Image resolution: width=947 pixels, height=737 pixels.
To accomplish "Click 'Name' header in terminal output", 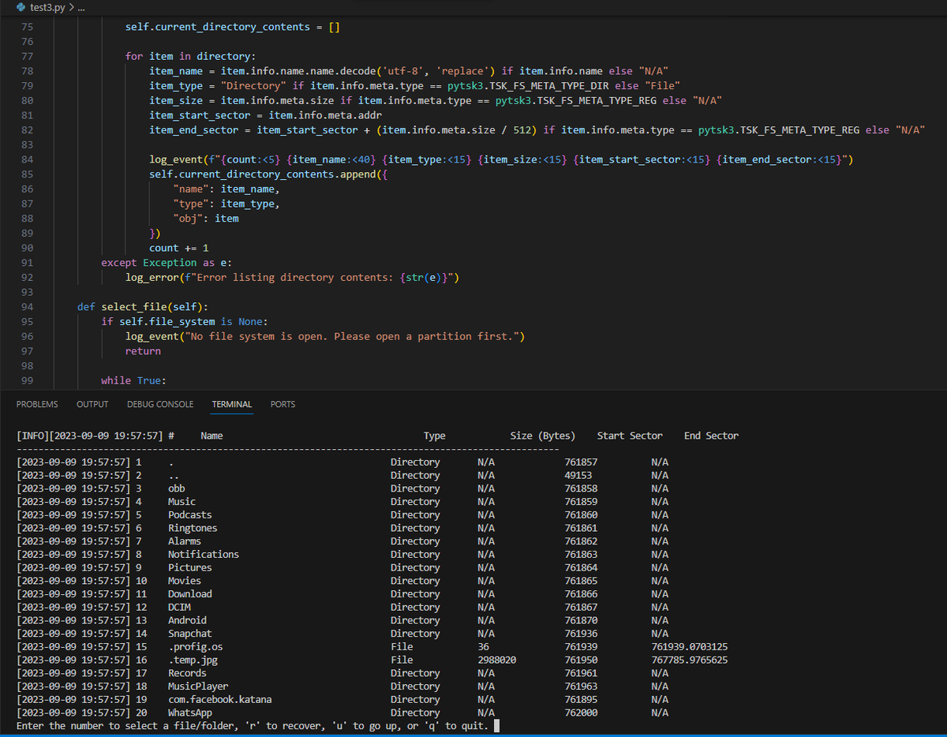I will coord(211,436).
